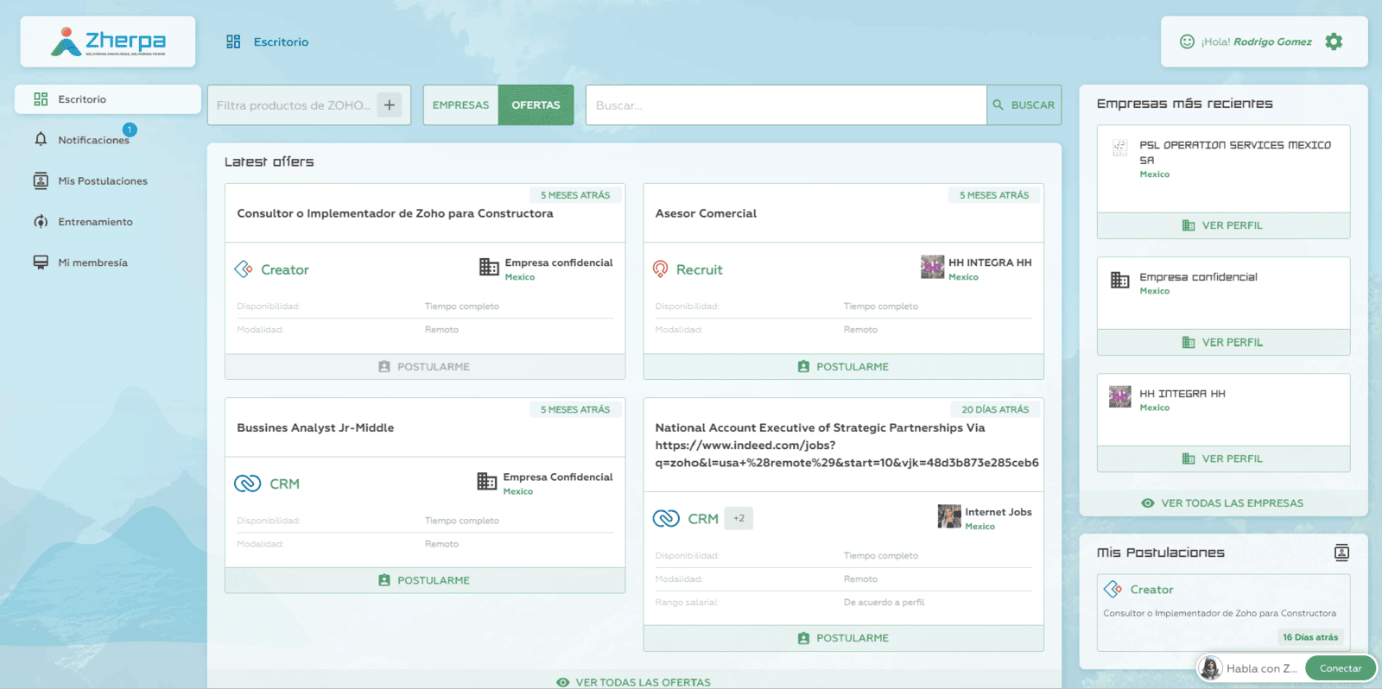Click National Account Executive offer title
The width and height of the screenshot is (1382, 689).
click(846, 445)
